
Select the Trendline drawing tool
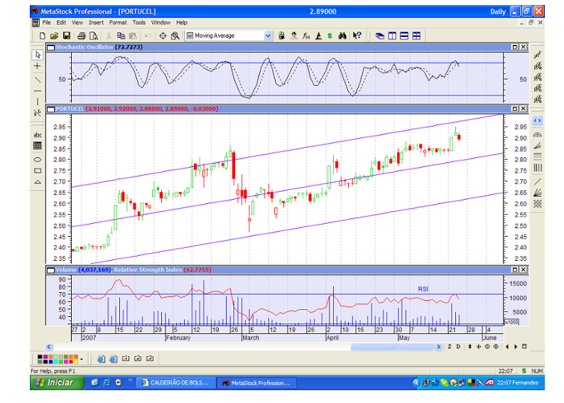(x=38, y=80)
